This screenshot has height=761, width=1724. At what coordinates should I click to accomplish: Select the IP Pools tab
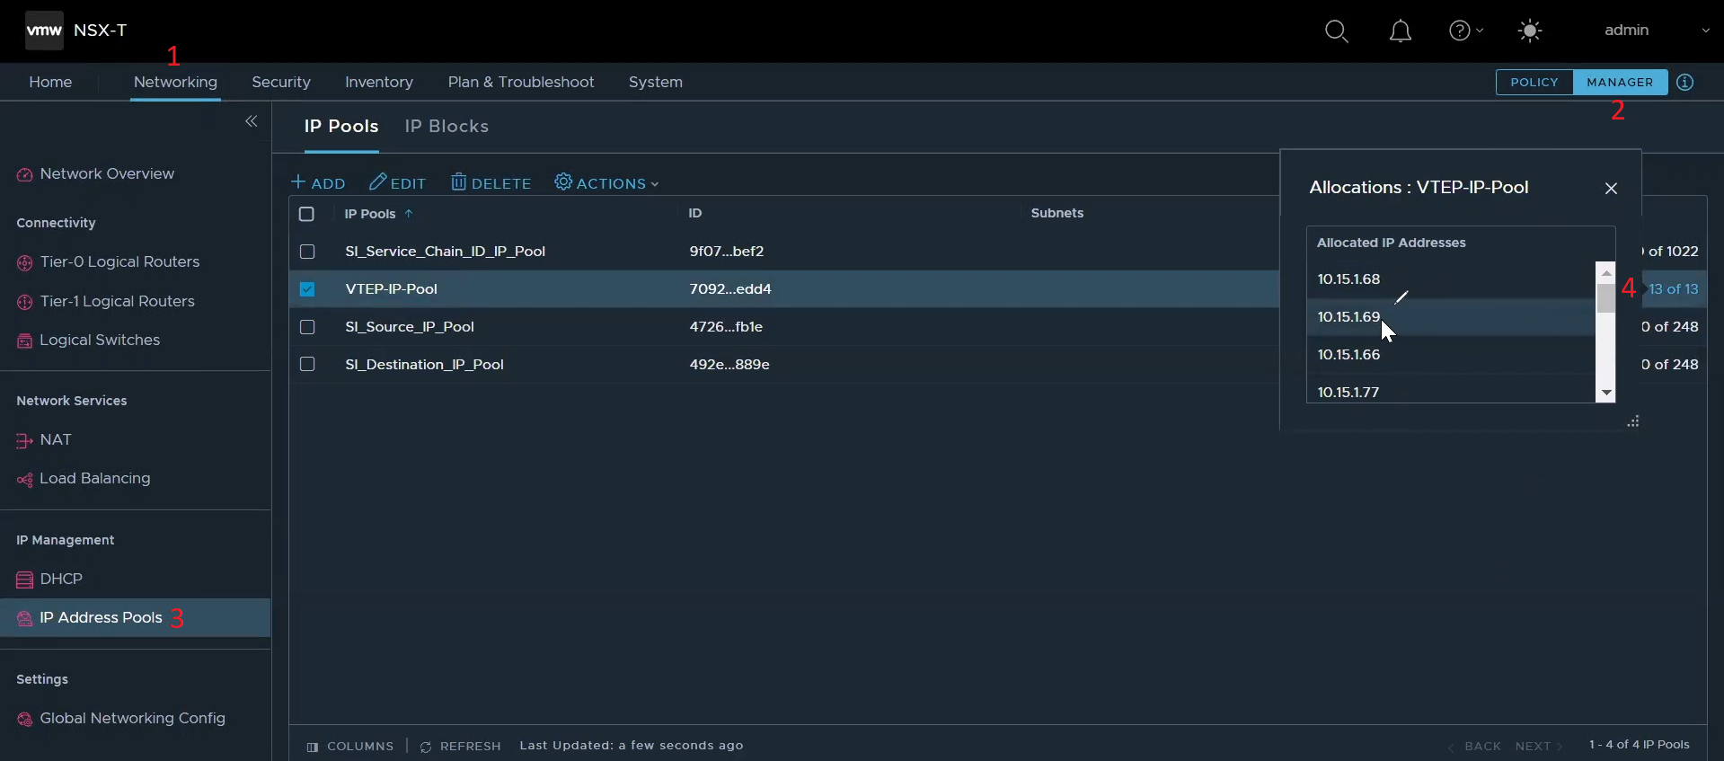341,127
